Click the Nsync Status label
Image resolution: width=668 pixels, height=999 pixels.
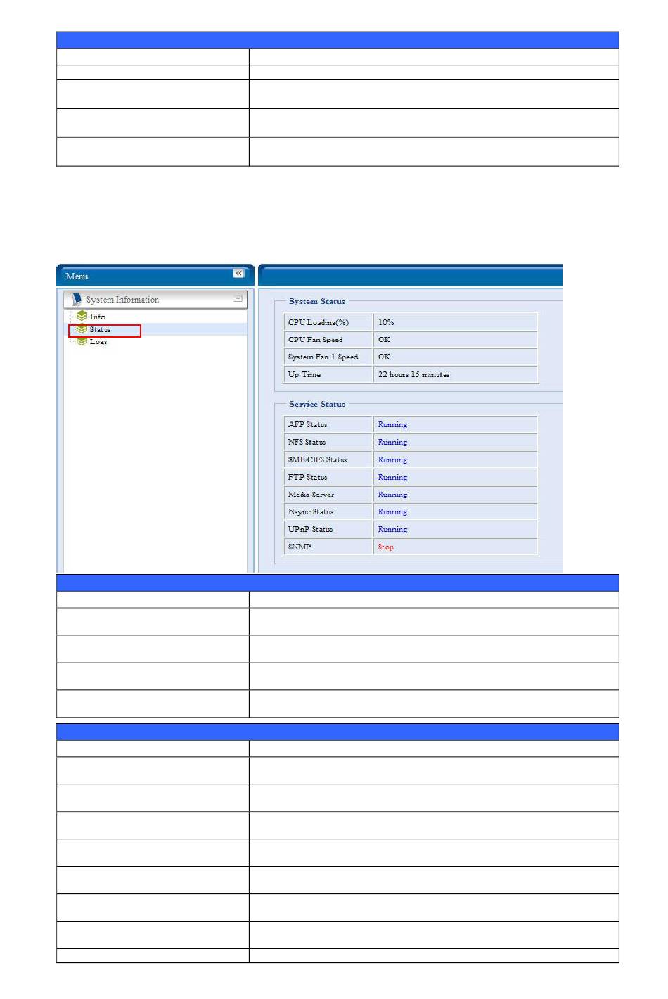(x=310, y=512)
